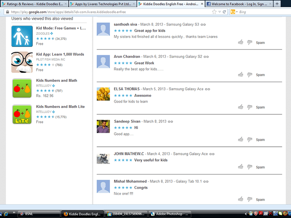Open permalink icon for Arun Chandran review
The image size is (291, 218).
tap(206, 57)
